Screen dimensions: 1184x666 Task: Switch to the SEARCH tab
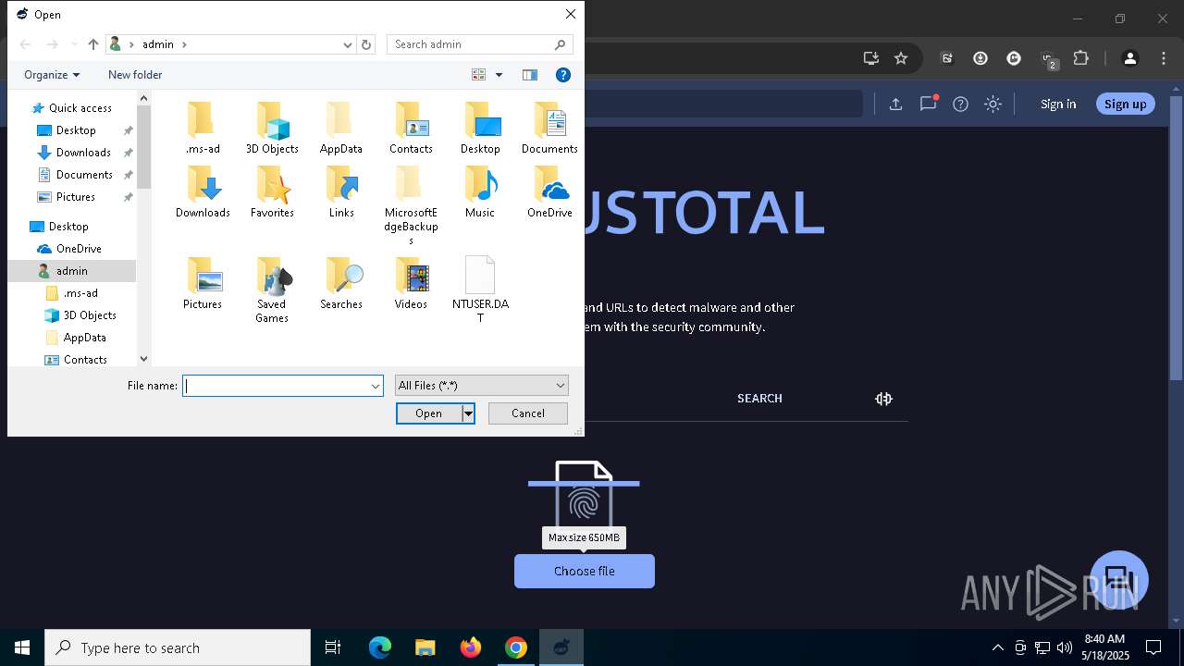[x=759, y=399]
